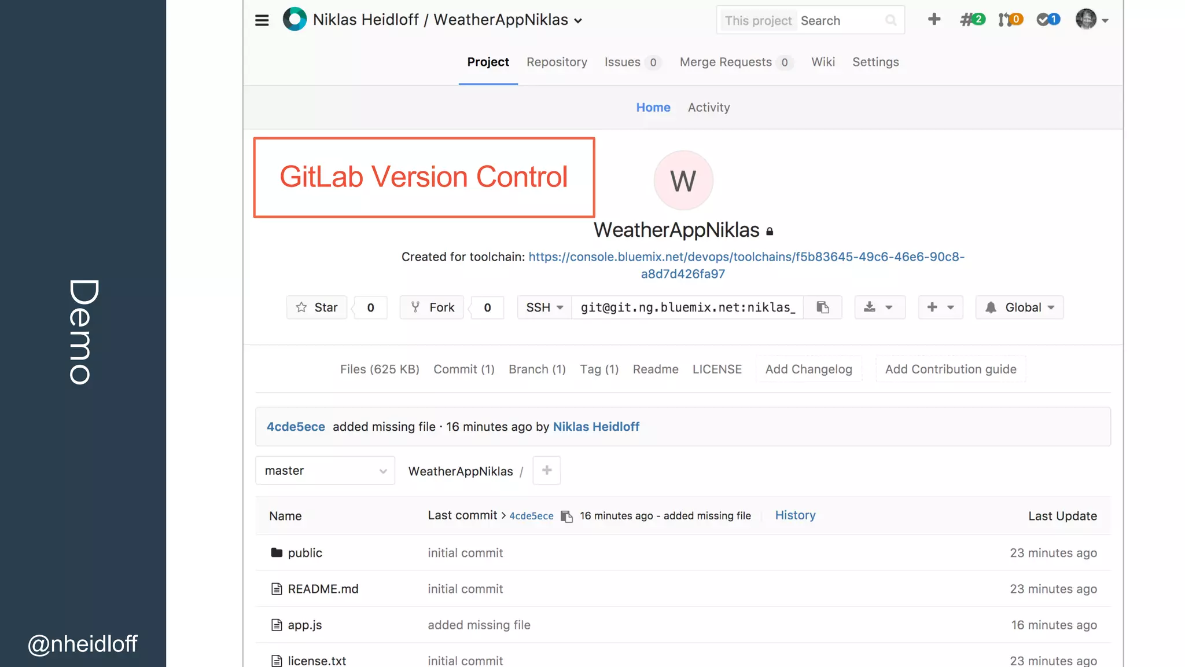Screen dimensions: 1185x667
Task: Click '16 minutes ago' in the app.js row
Action: click(x=1054, y=625)
